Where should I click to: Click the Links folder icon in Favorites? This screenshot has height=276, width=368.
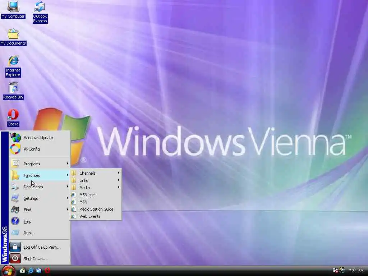click(x=74, y=180)
